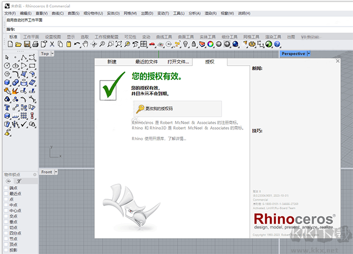Open the 实体(O) menu
The height and width of the screenshot is (254, 353).
114,13
